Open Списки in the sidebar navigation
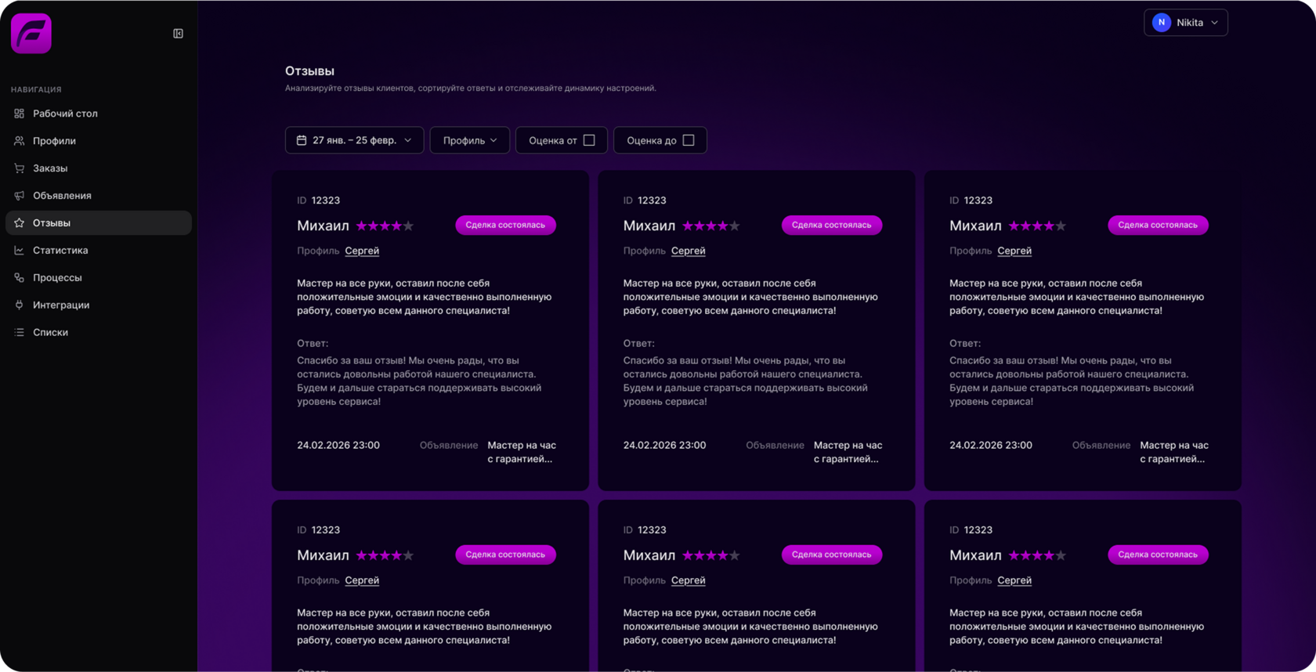 [x=50, y=333]
